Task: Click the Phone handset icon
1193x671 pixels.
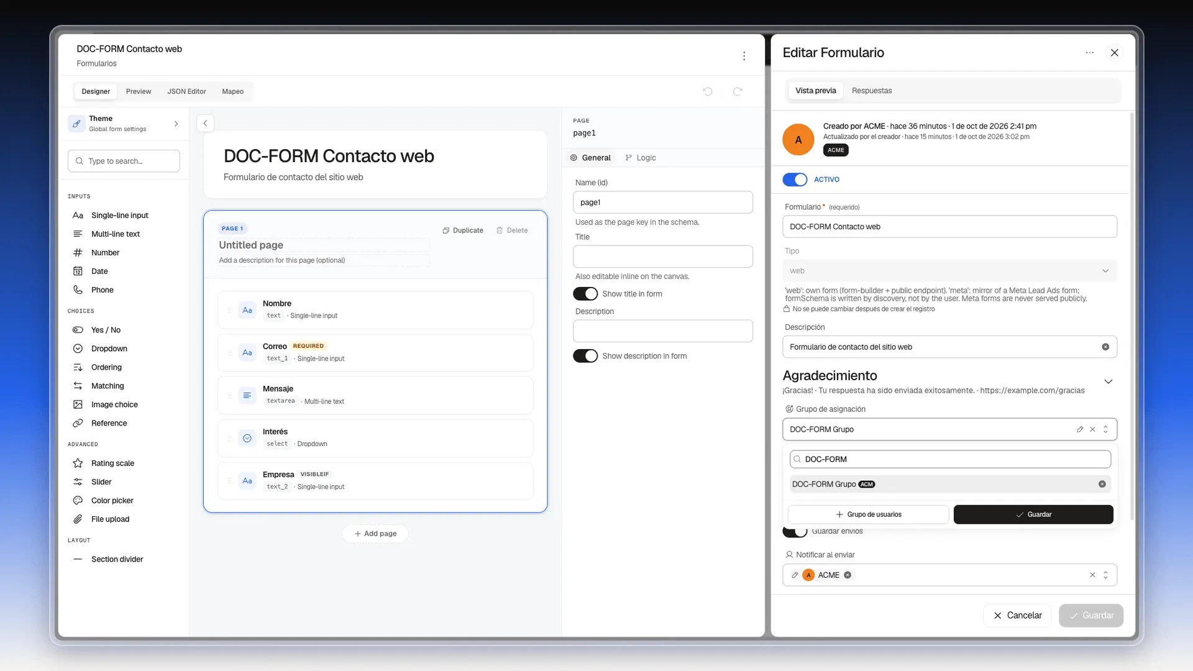Action: (x=78, y=290)
